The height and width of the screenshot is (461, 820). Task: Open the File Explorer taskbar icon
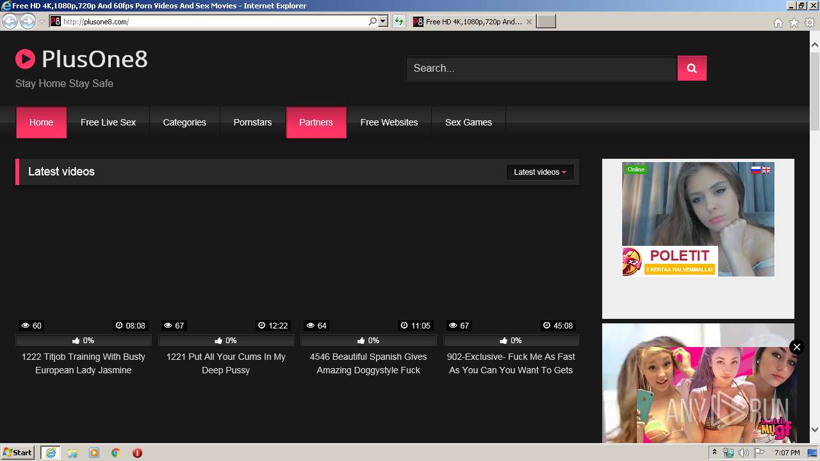(72, 453)
